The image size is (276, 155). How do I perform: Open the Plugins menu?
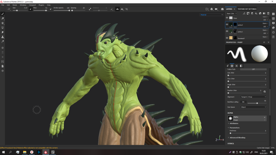pyautogui.click(x=41, y=5)
